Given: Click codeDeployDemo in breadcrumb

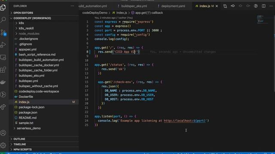Looking at the screenshot, I should click(x=95, y=13).
